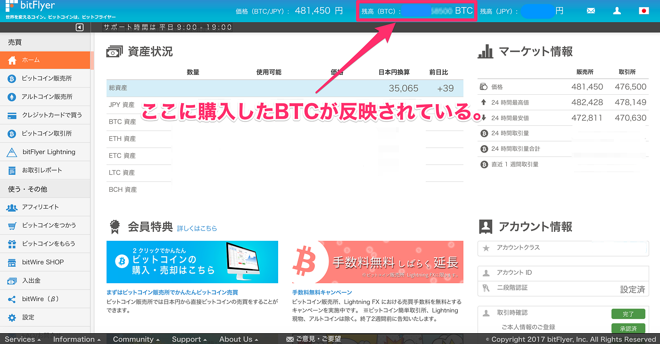Viewport: 660px width, 344px height.
Task: Click the アカウント ID field row
Action: [x=563, y=273]
